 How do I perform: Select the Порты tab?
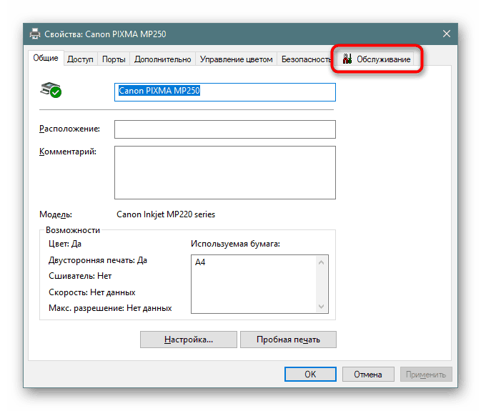point(114,60)
